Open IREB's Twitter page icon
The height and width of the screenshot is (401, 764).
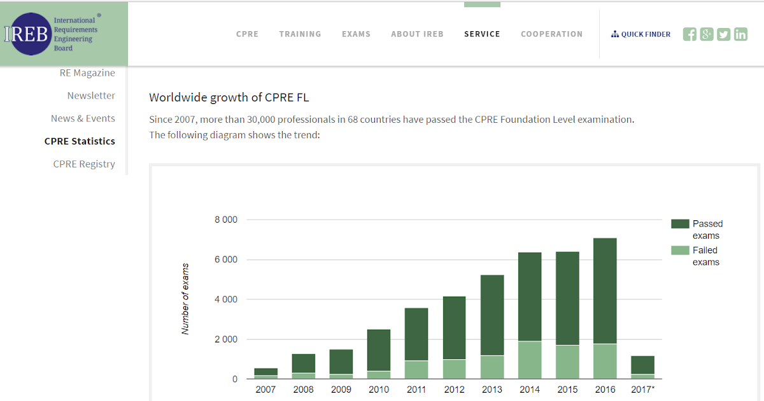(x=723, y=34)
